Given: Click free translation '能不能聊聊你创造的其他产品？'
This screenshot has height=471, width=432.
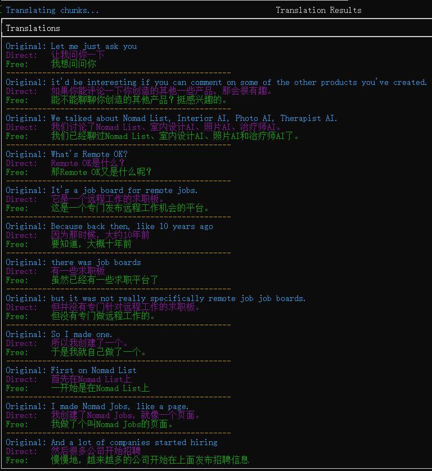Looking at the screenshot, I should [x=139, y=100].
